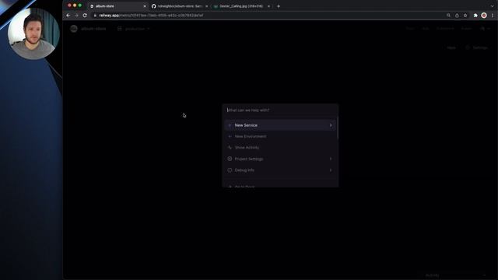This screenshot has width=498, height=280.
Task: Close the Dexter_Calling.jpg browser tab
Action: (x=268, y=6)
